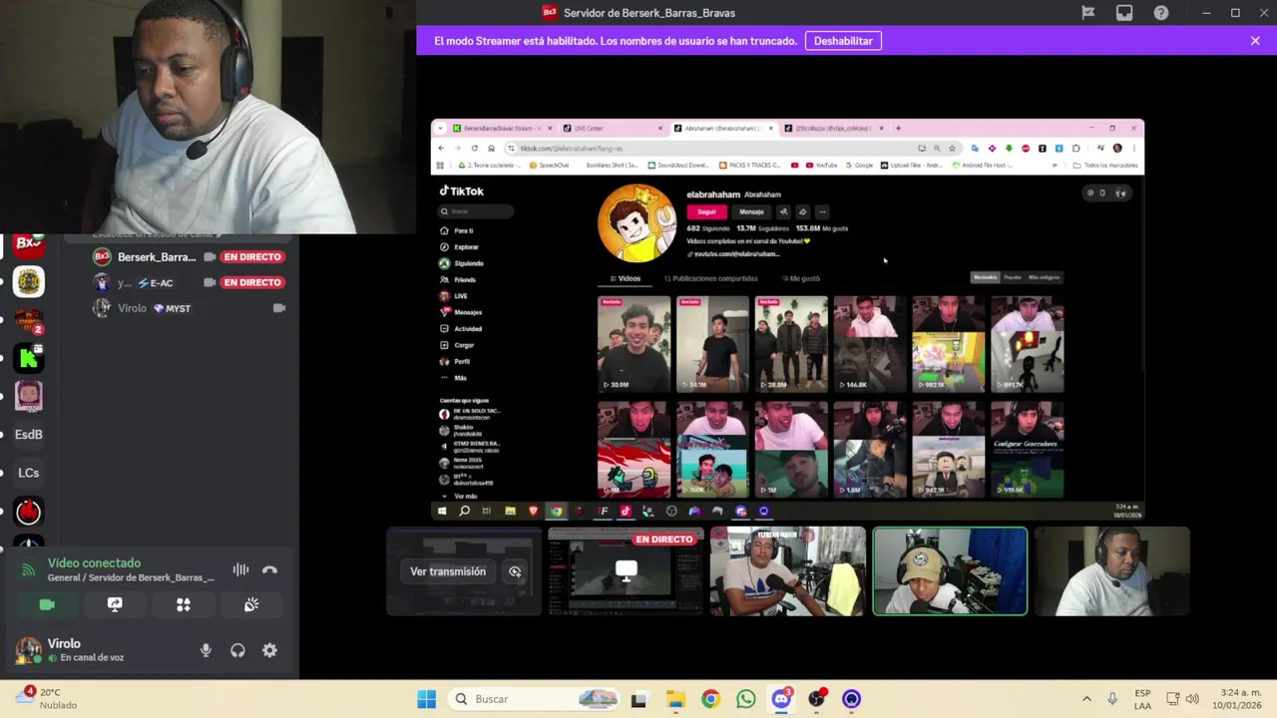Toggle the noise suppression waveform icon
The width and height of the screenshot is (1277, 718).
[240, 570]
